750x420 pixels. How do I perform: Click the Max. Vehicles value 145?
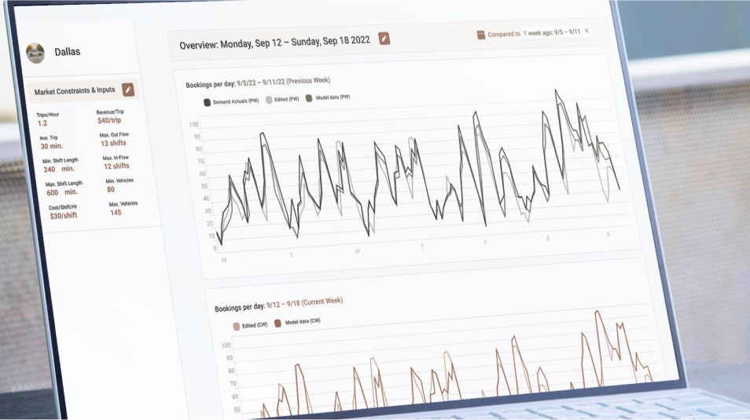pos(116,213)
